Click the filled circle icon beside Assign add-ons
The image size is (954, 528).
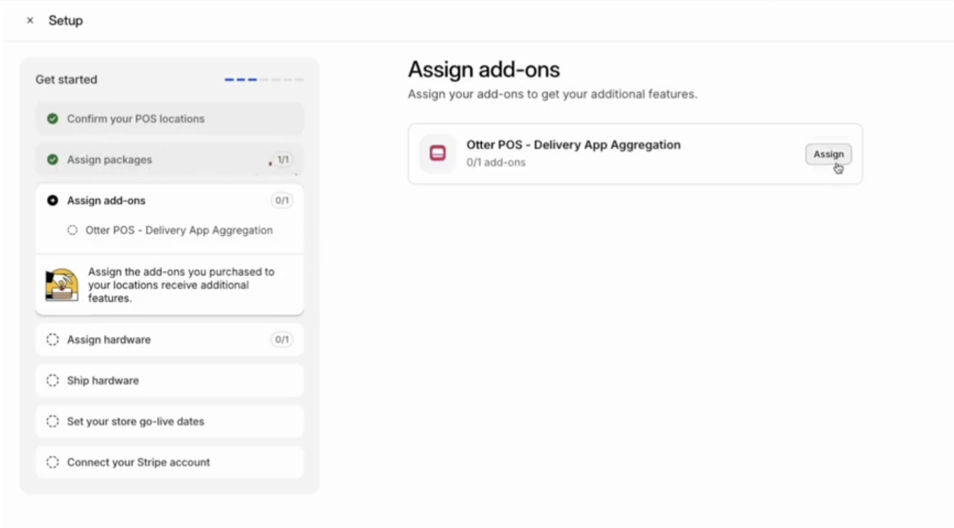[x=53, y=200]
